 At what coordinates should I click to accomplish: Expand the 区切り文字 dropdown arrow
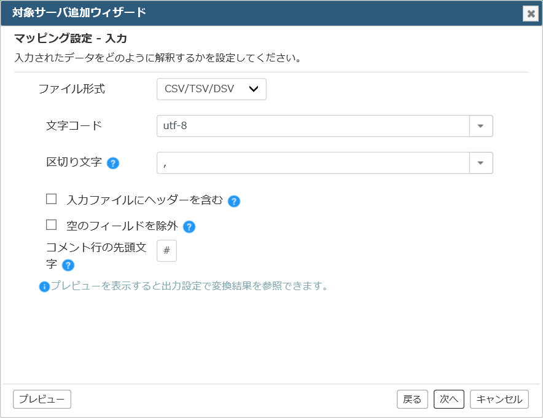[481, 163]
